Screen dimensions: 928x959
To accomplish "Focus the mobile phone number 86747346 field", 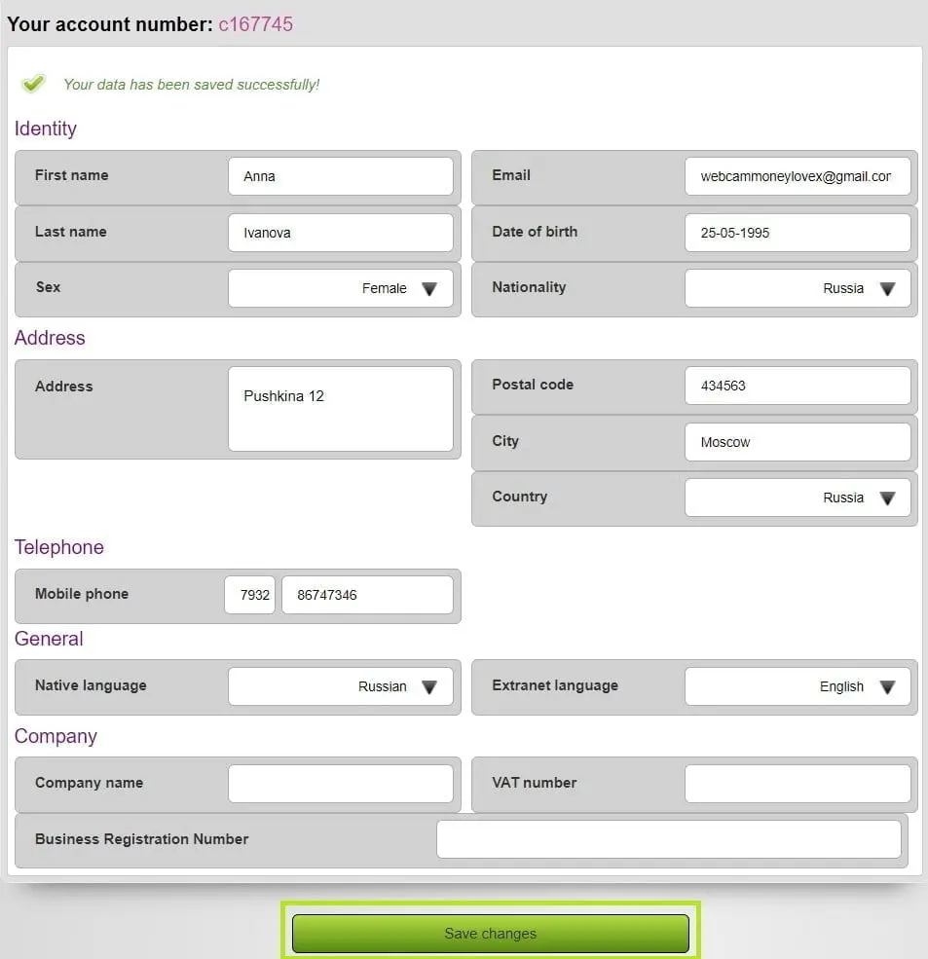I will (367, 595).
